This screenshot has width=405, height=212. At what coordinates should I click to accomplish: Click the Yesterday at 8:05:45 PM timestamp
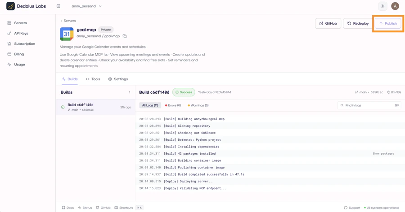coord(214,92)
